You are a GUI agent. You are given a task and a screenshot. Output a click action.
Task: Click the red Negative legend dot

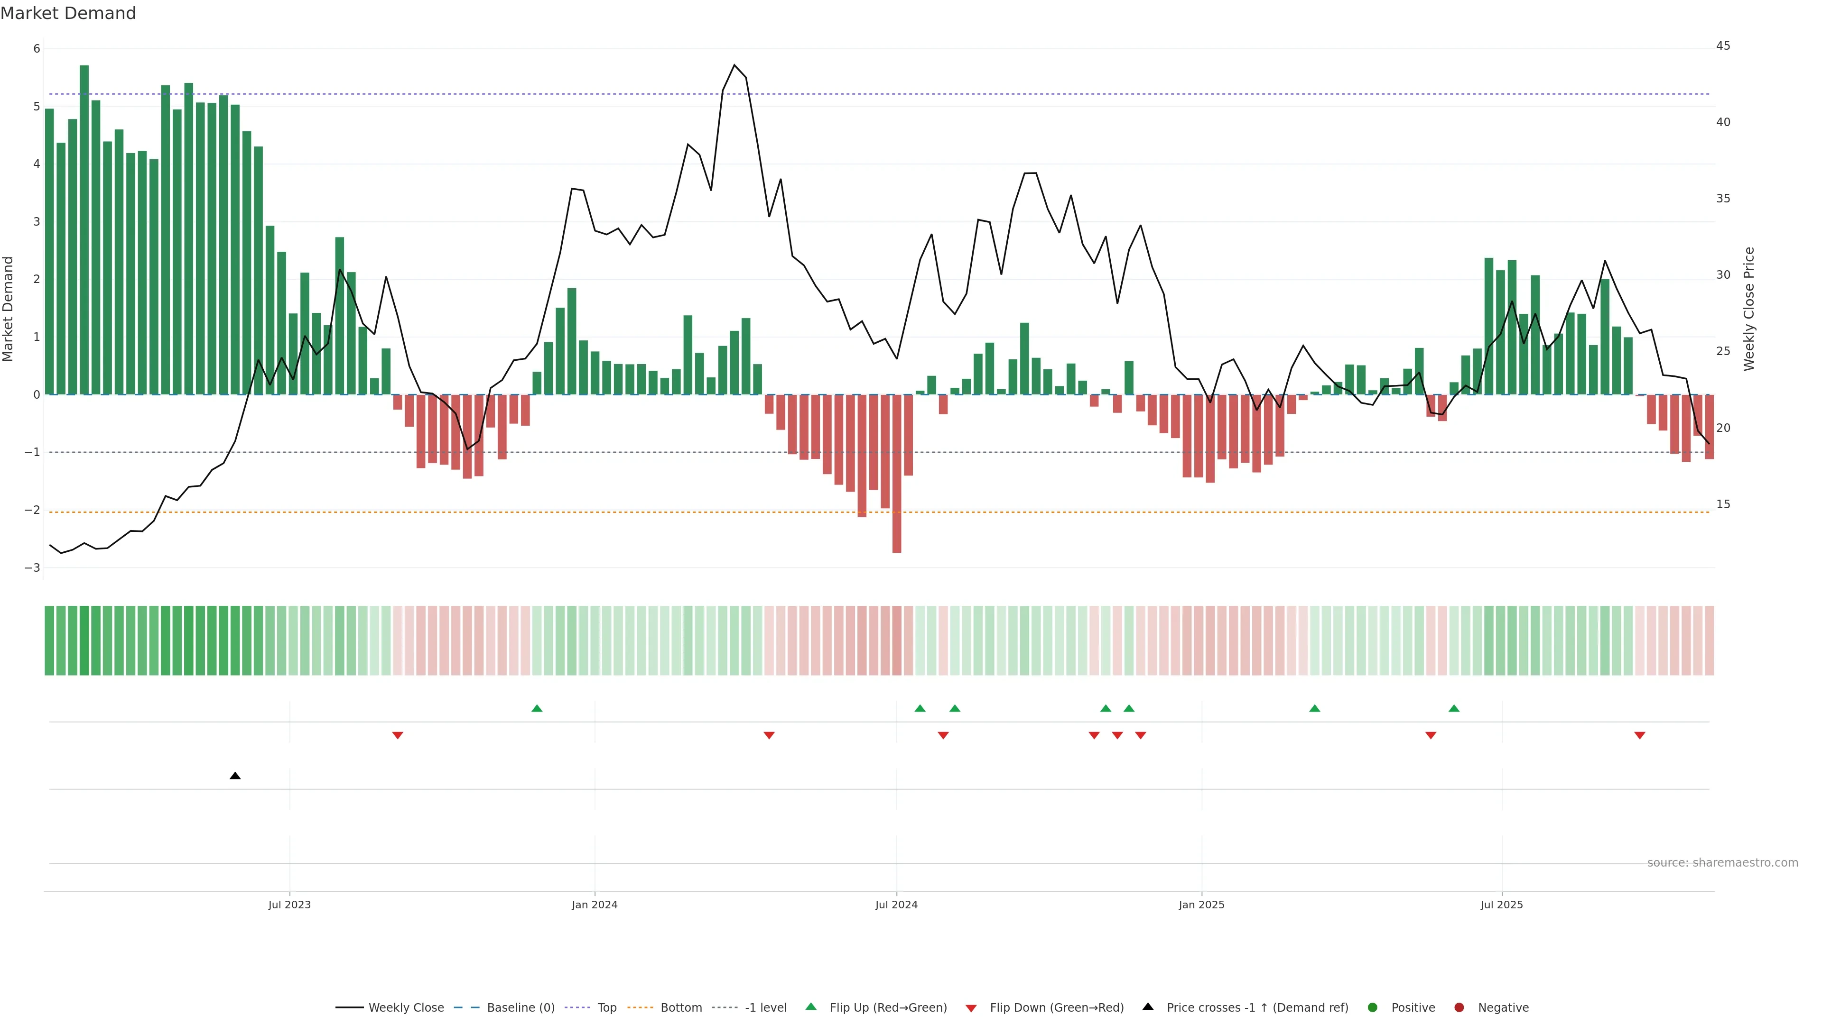(1459, 1007)
